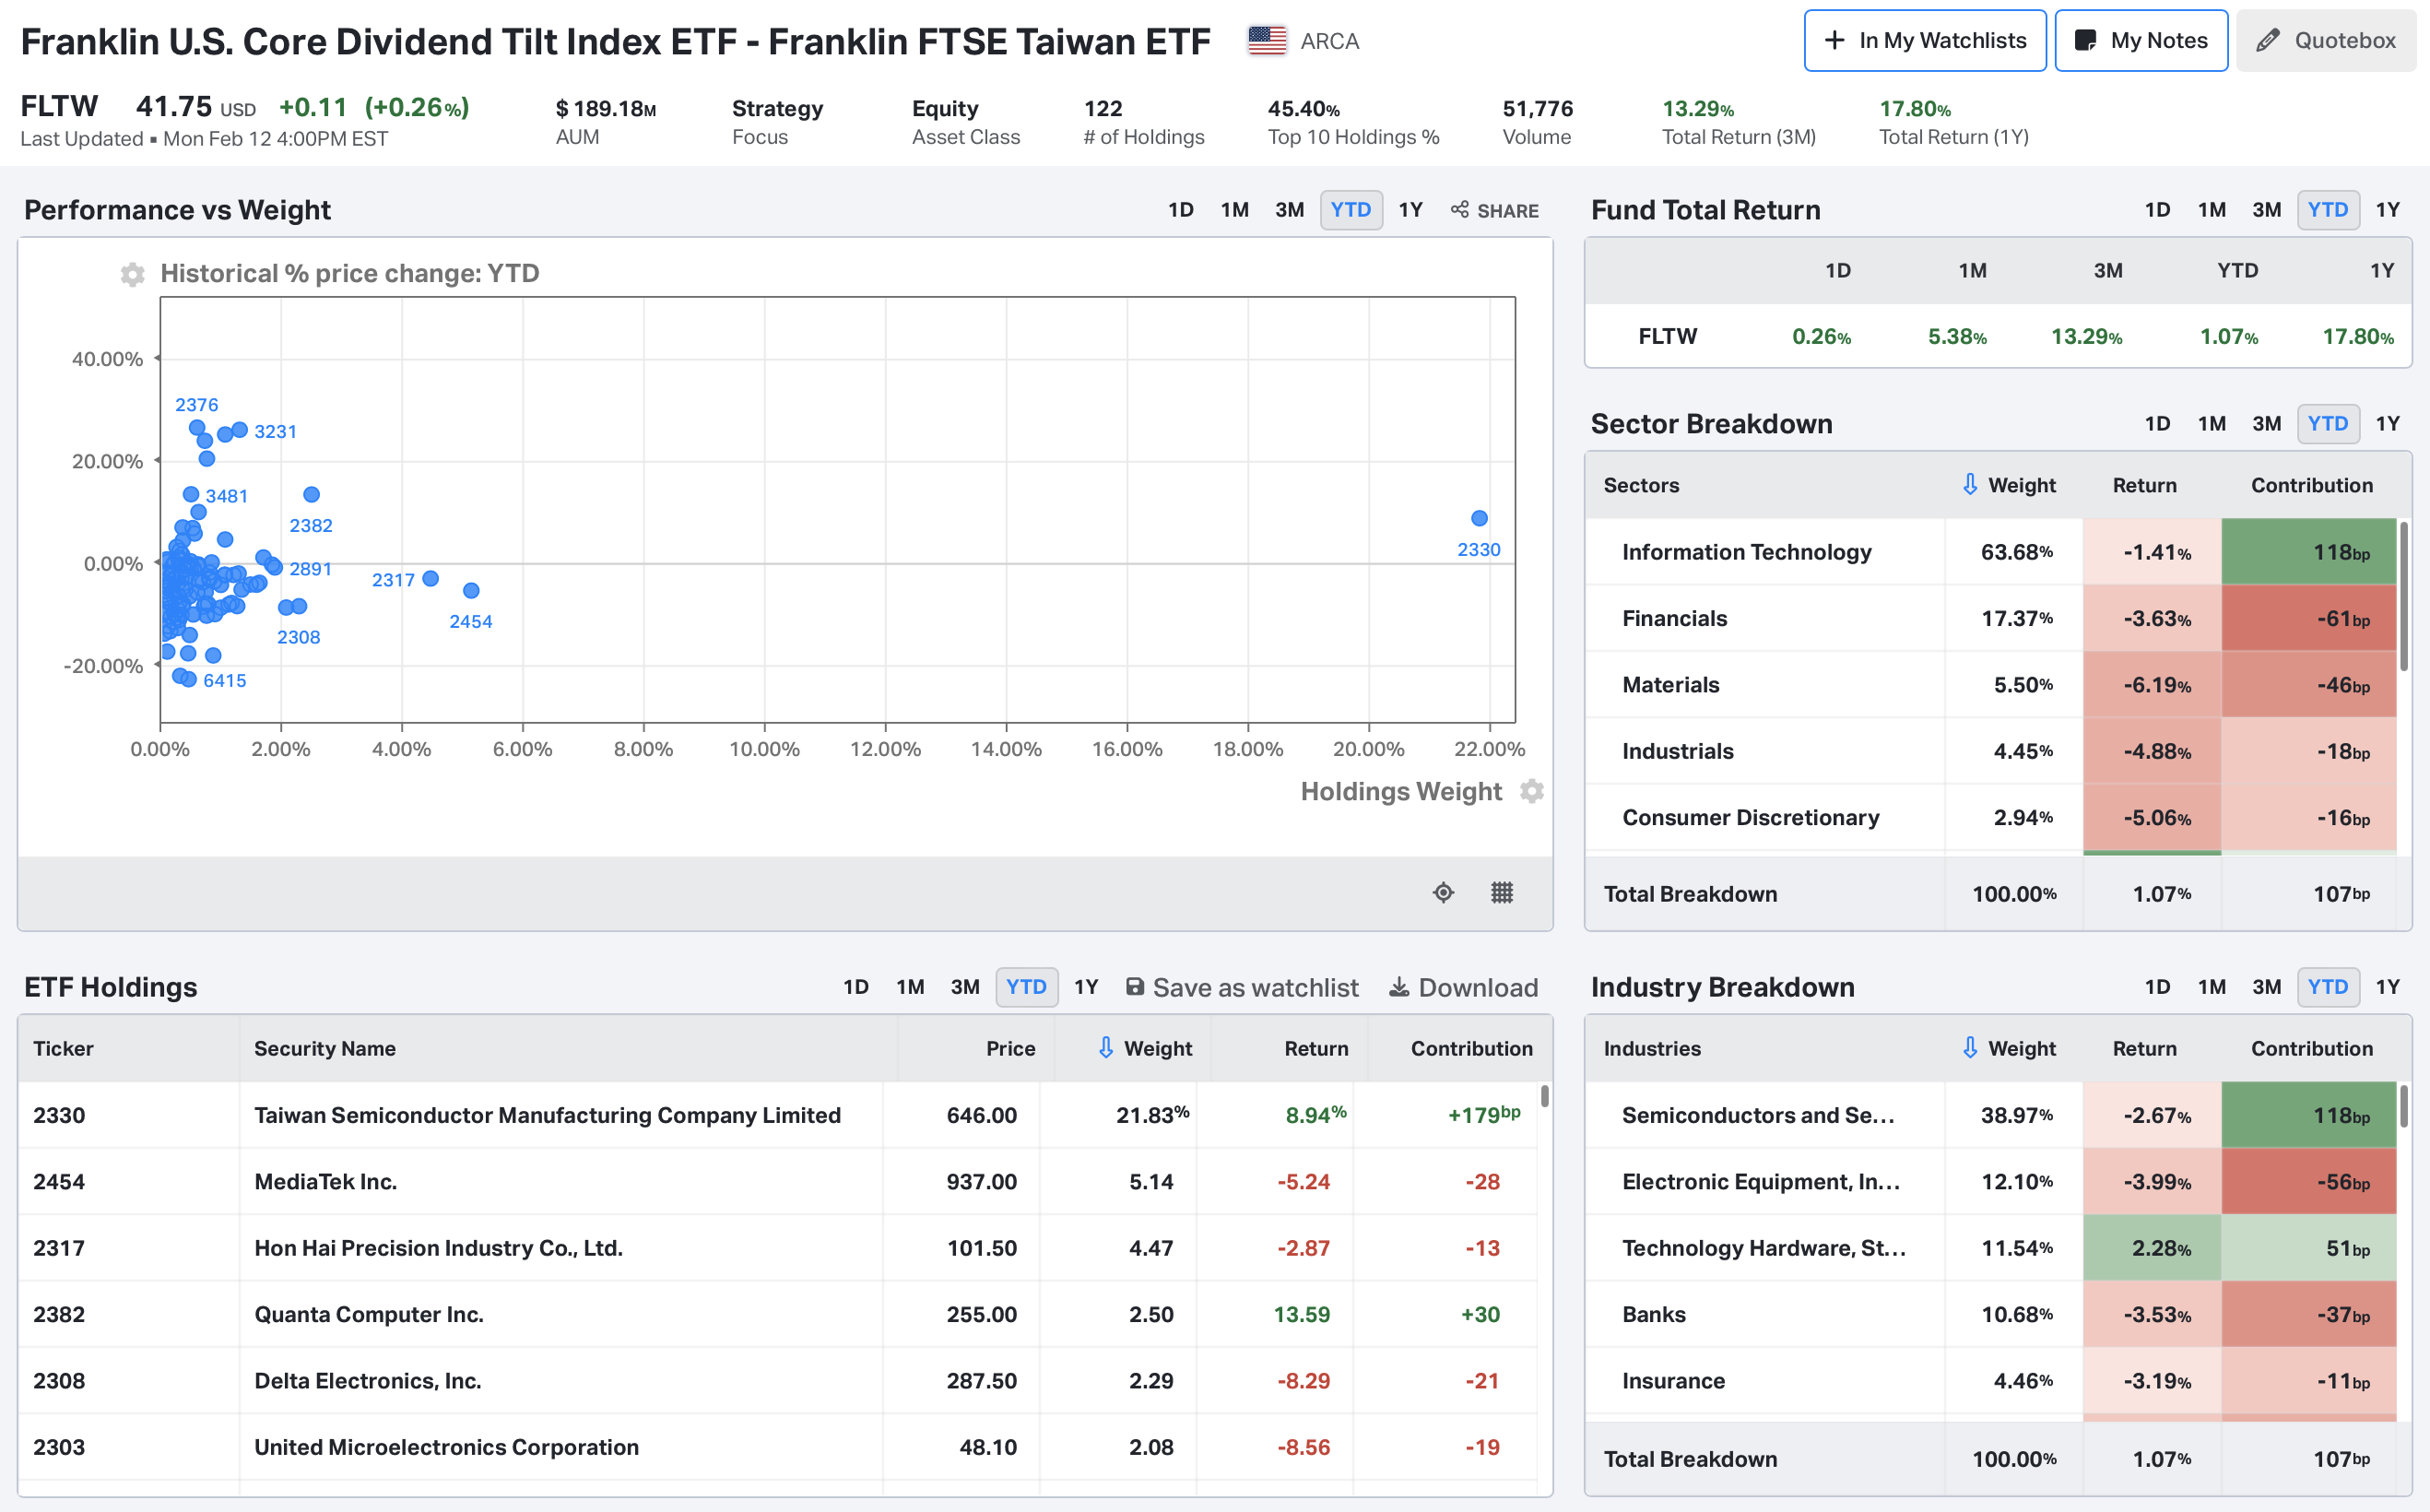Click the US flag icon beside ARCA

pyautogui.click(x=1267, y=41)
